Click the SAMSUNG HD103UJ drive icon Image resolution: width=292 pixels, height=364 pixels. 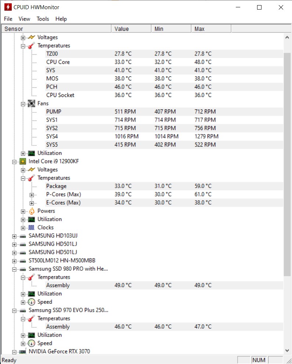23,236
